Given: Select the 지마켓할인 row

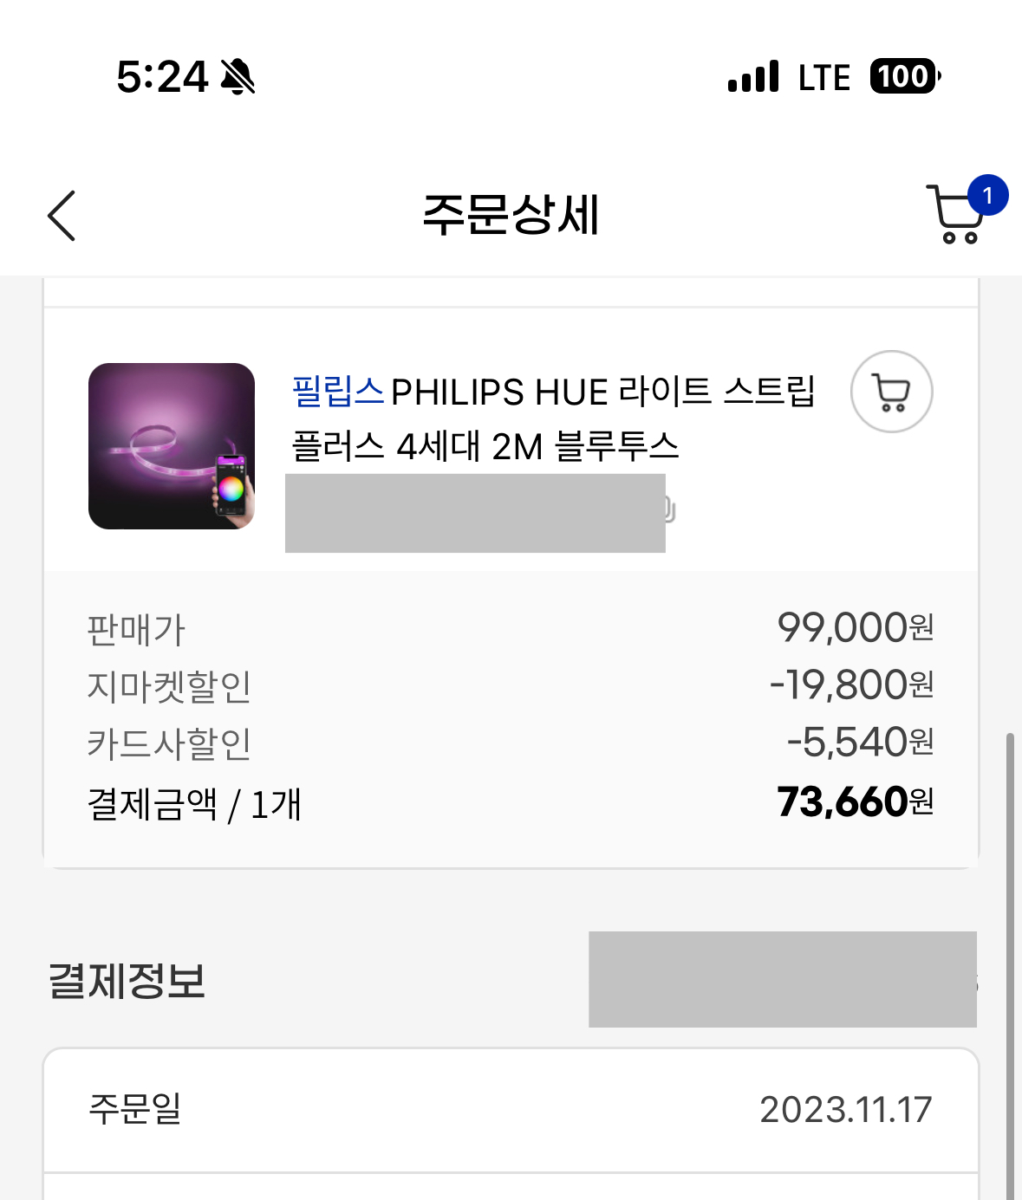Looking at the screenshot, I should click(511, 685).
